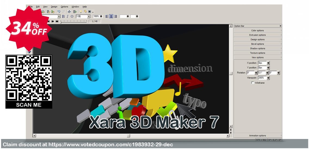
Task: Click the export animation icon with green arrow
Action: pyautogui.click(x=53, y=12)
